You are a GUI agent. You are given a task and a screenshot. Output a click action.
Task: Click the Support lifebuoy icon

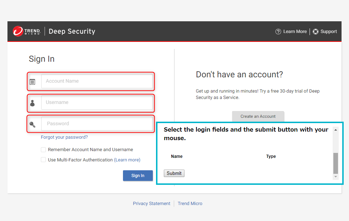click(316, 32)
